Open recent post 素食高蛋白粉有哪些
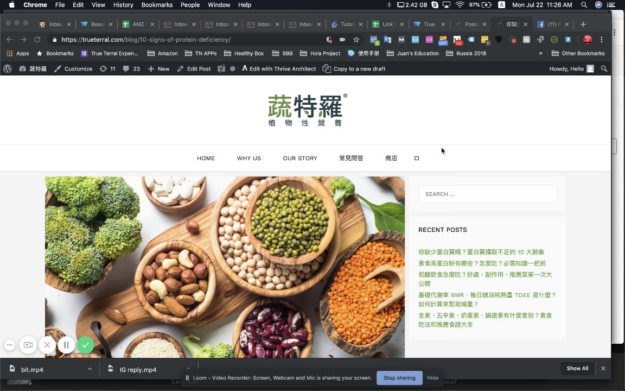Viewport: 625px width, 391px height. click(x=482, y=263)
